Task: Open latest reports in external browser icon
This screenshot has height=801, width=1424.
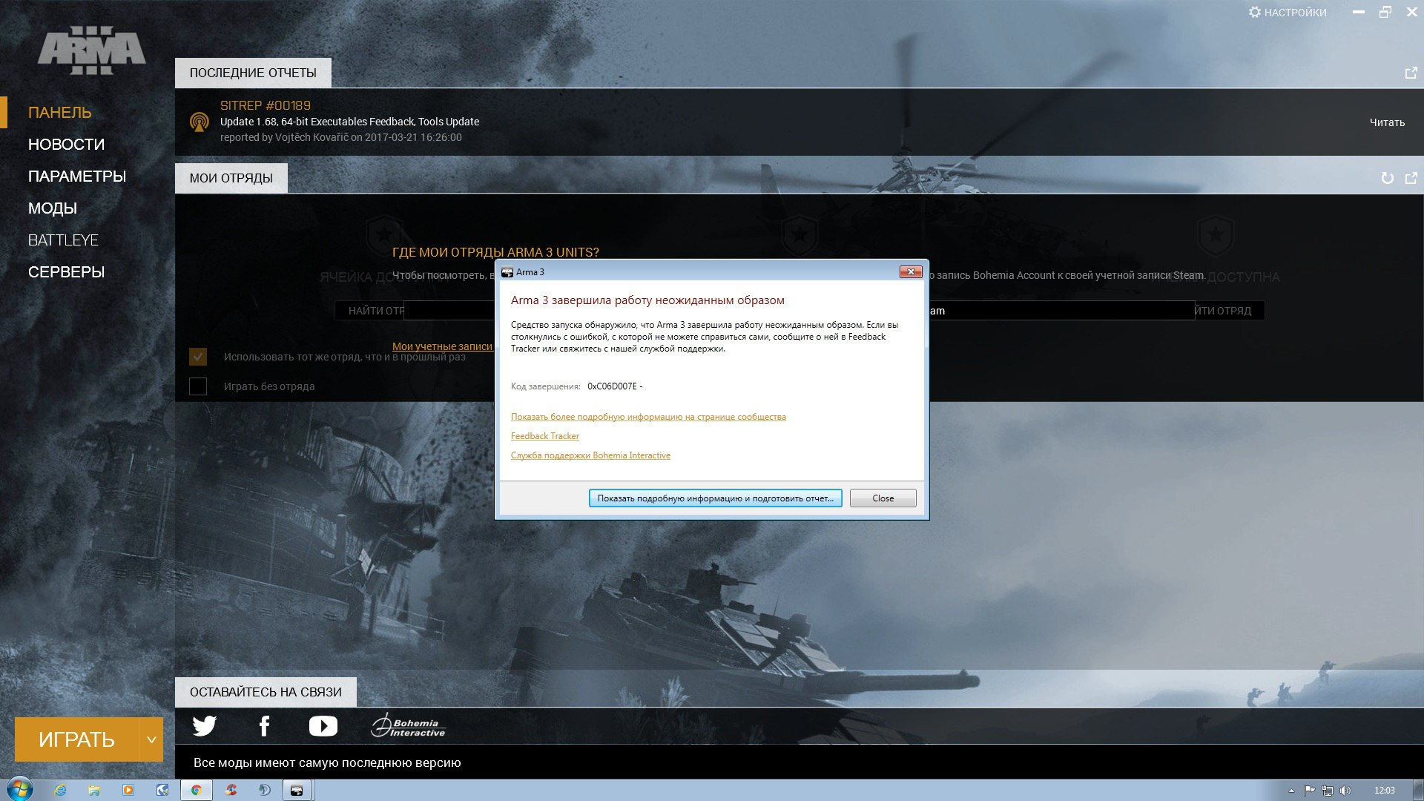Action: (1411, 73)
